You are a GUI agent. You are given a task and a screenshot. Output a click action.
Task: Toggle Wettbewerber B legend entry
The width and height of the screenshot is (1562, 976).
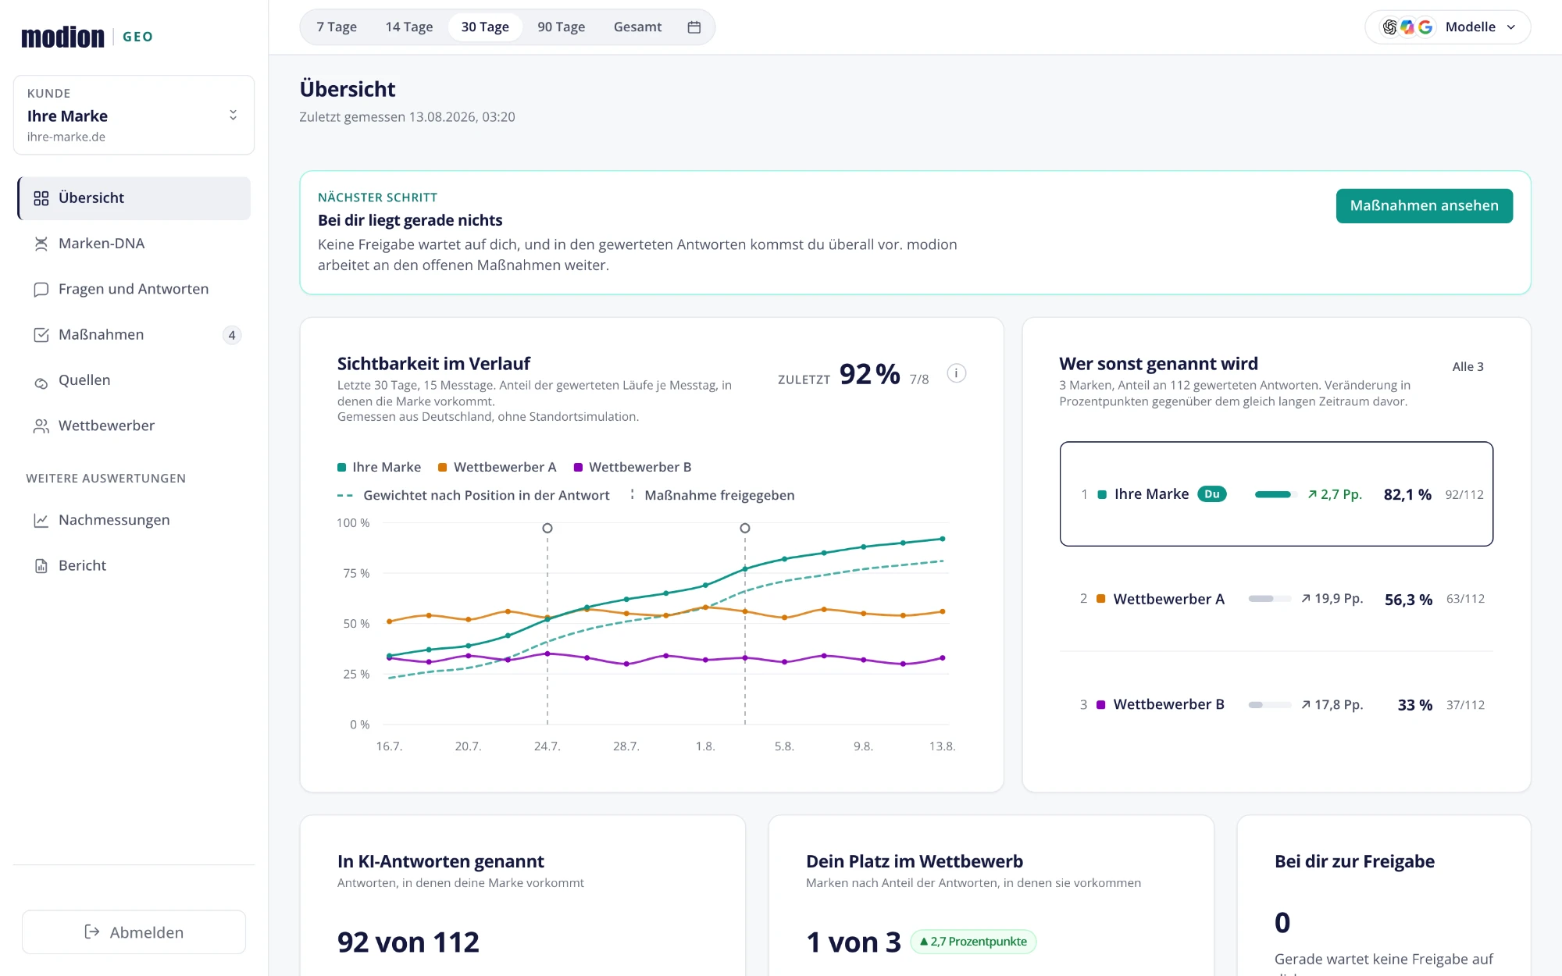click(x=633, y=467)
